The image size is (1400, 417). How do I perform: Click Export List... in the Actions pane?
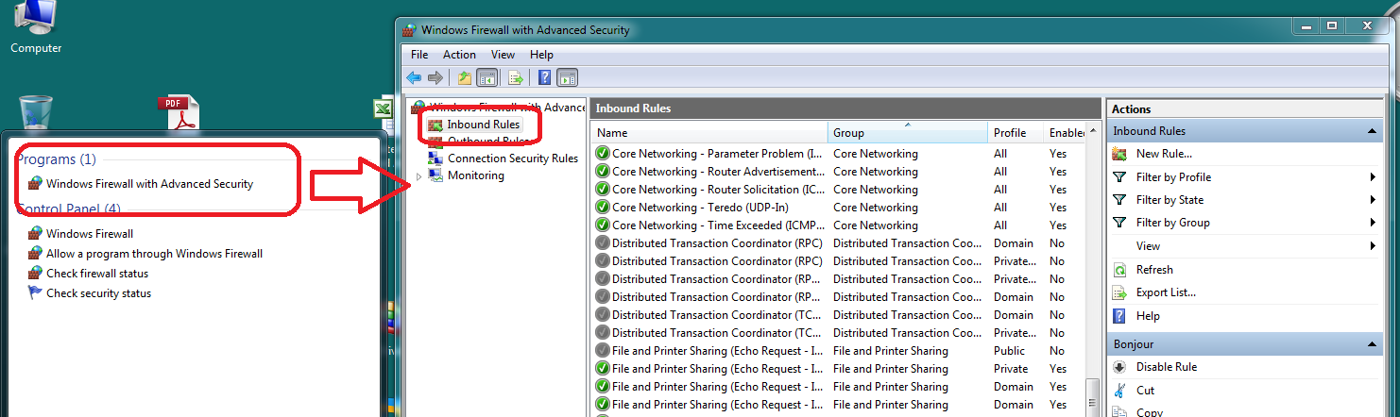1166,292
